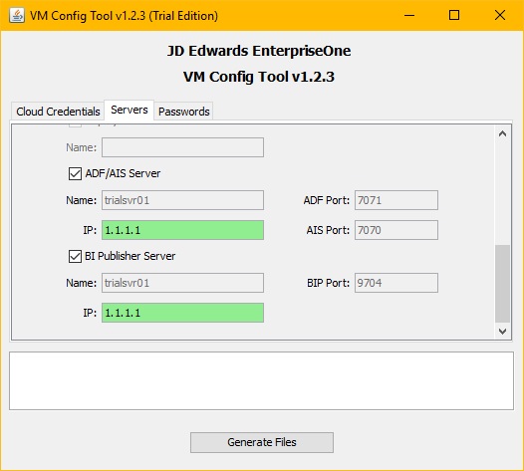Click the Java app icon in title bar
The image size is (524, 471).
pos(17,15)
